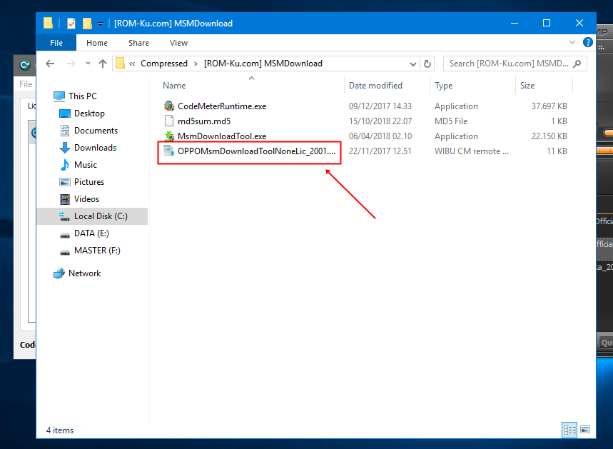Click the MD5 File type cell
Screen dimensions: 613x449
click(x=451, y=121)
